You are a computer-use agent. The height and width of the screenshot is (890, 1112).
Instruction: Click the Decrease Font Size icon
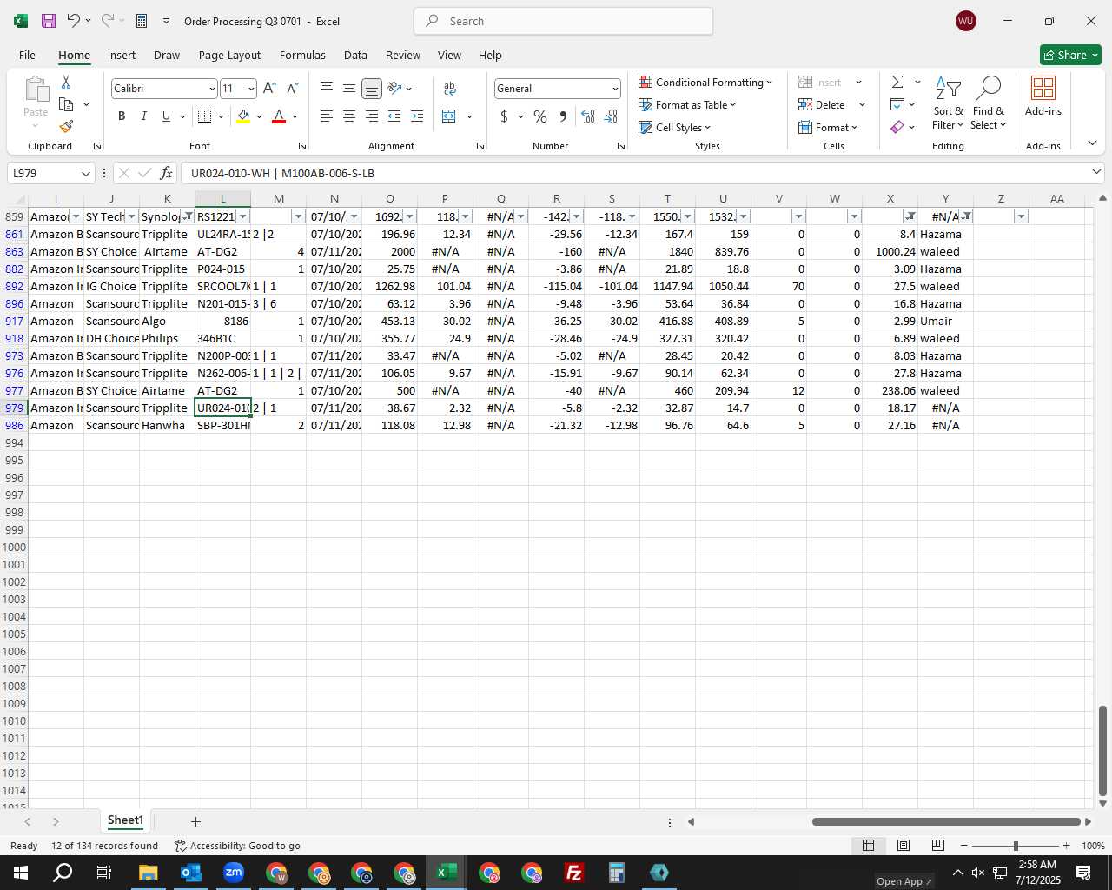(x=293, y=88)
